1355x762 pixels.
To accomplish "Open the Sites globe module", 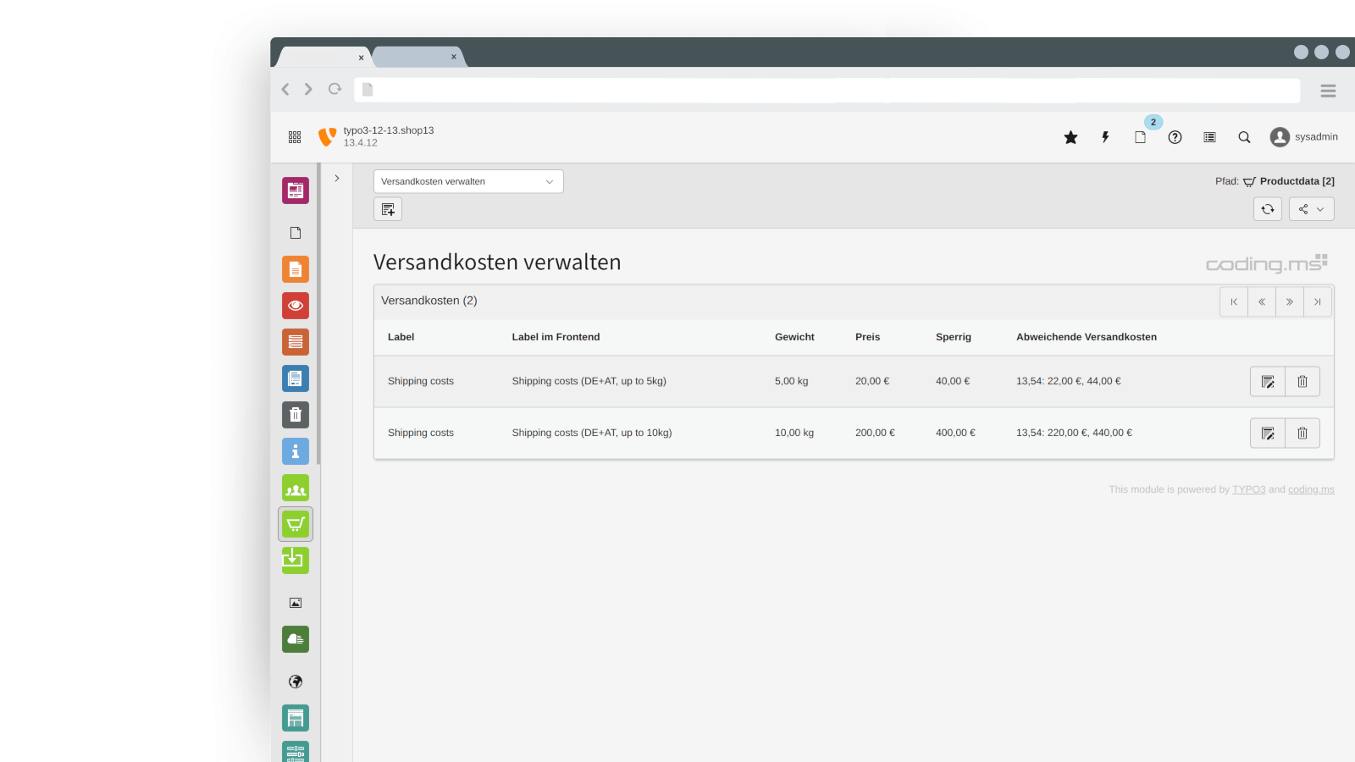I will click(x=296, y=682).
